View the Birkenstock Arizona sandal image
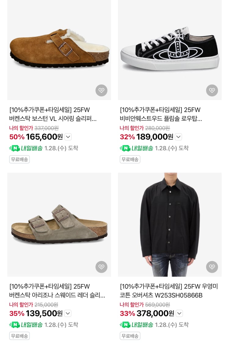The image size is (229, 348). [x=59, y=224]
